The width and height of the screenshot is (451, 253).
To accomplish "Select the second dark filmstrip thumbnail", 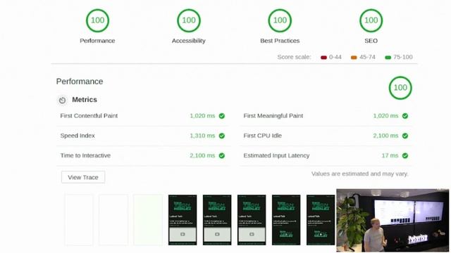I will click(x=217, y=220).
